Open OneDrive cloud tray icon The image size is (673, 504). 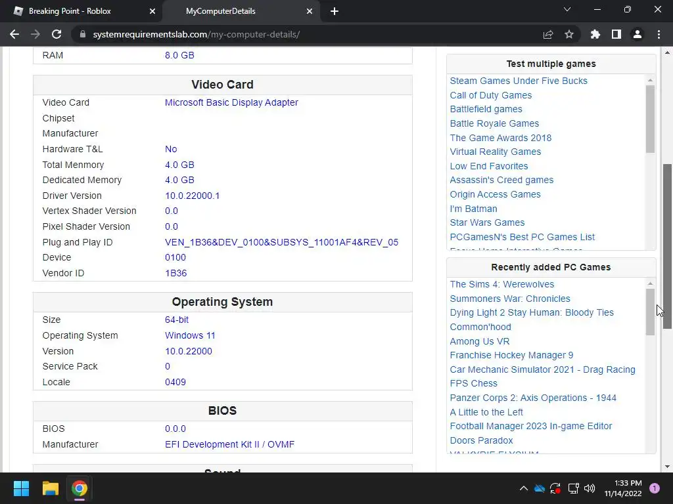[x=540, y=488]
